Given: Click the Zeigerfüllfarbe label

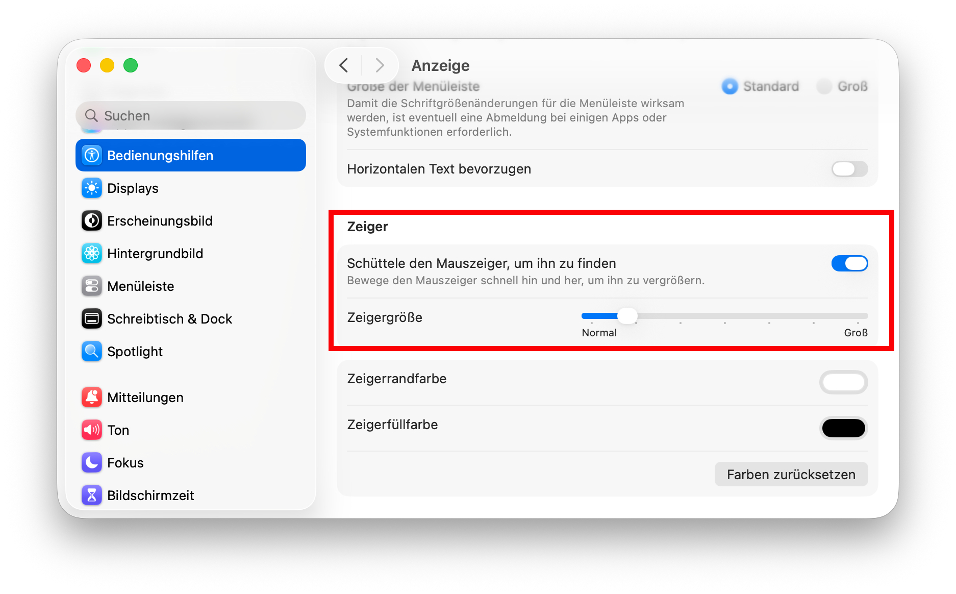Looking at the screenshot, I should click(392, 425).
